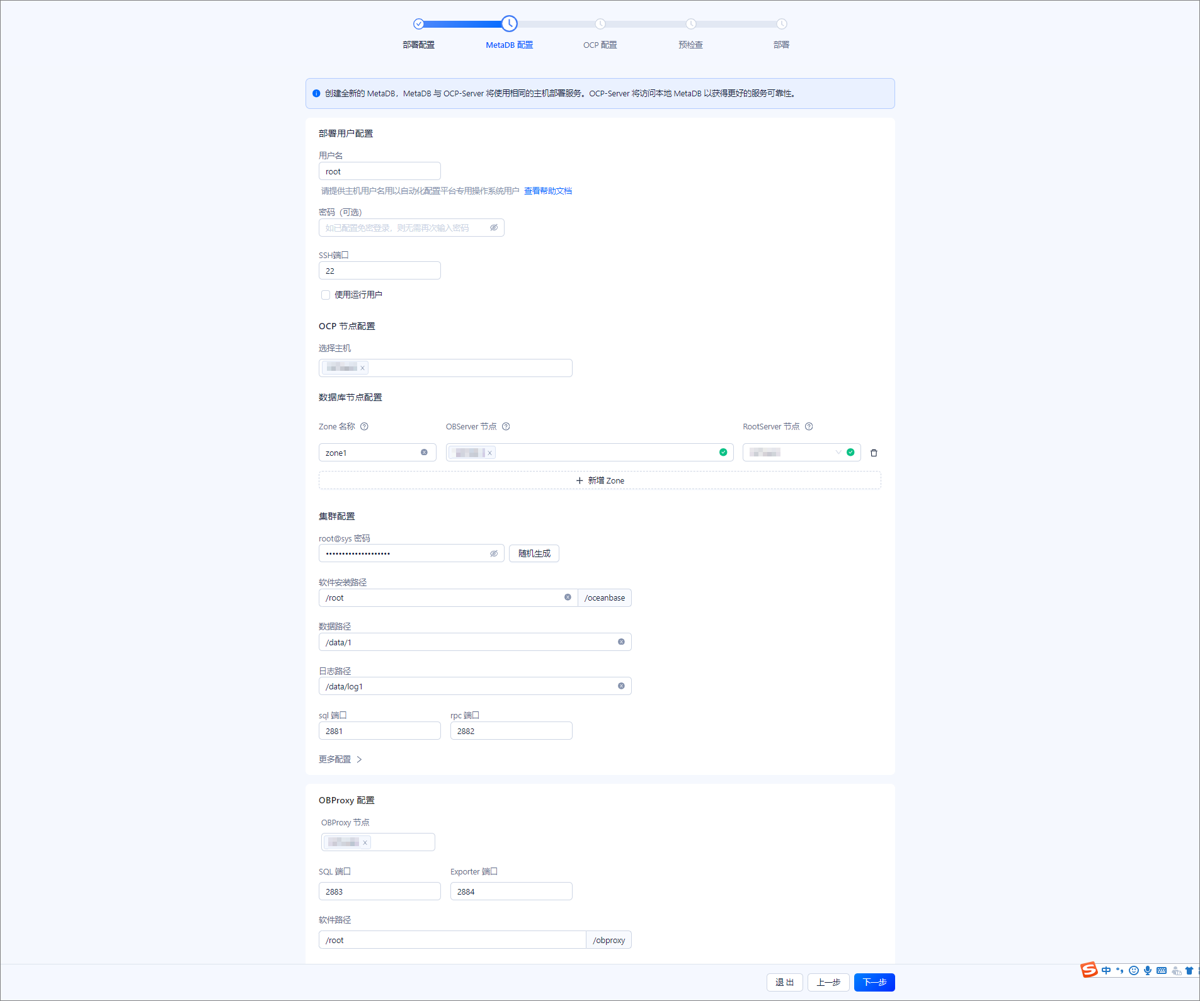Select the MetaDB 配置 step label

point(510,45)
